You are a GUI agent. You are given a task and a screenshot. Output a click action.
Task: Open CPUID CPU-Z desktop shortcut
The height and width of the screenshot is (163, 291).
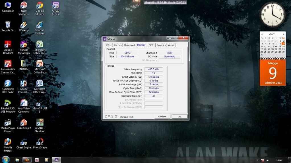coord(56,9)
